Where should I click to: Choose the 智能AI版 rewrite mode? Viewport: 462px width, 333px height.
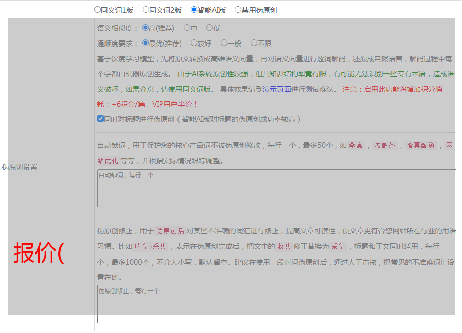coord(194,10)
